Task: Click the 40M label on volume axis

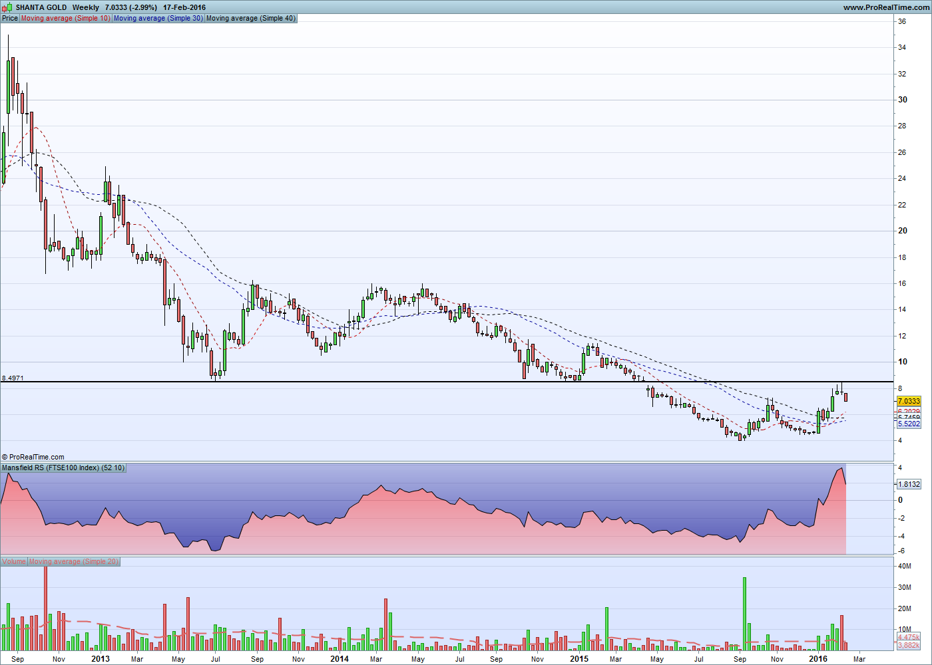Action: 905,566
